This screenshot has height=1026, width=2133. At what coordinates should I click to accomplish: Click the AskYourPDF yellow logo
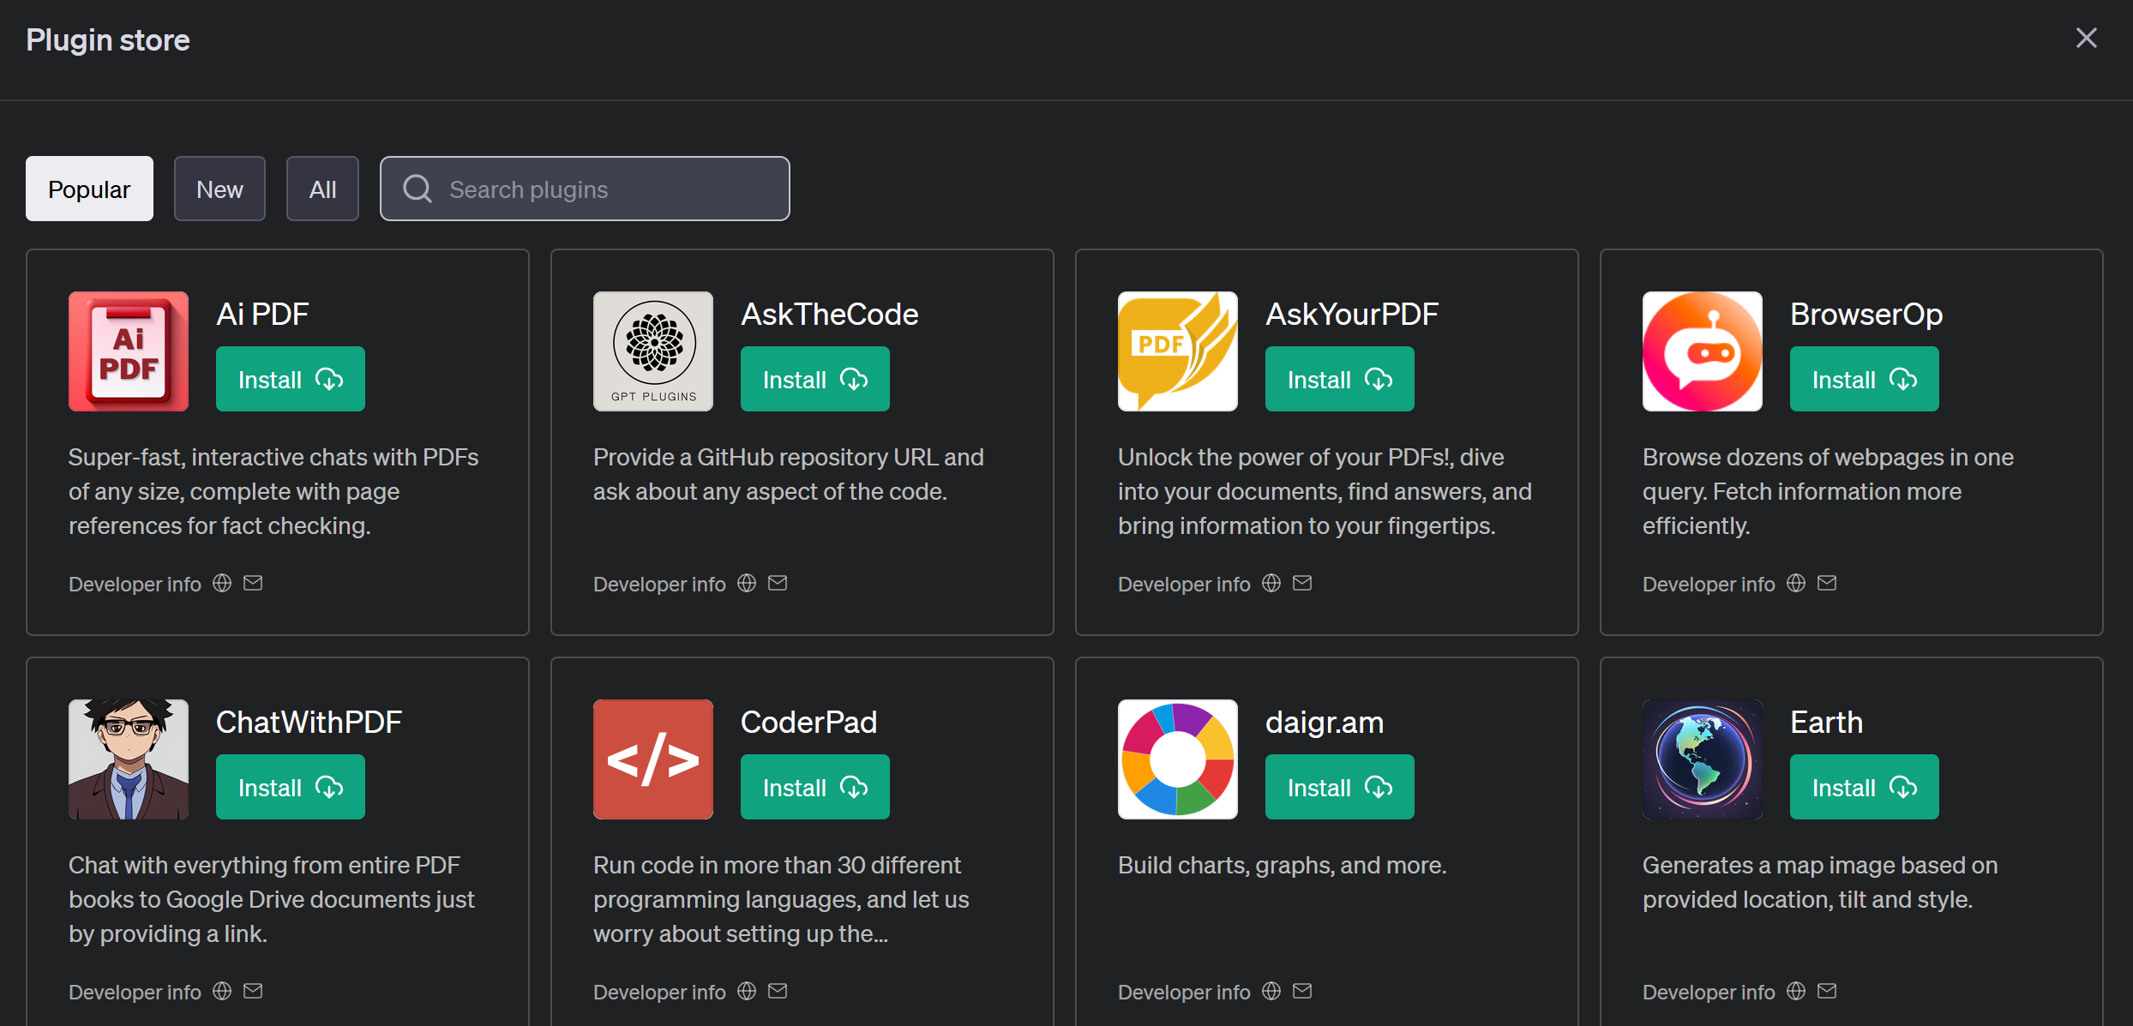pyautogui.click(x=1178, y=351)
